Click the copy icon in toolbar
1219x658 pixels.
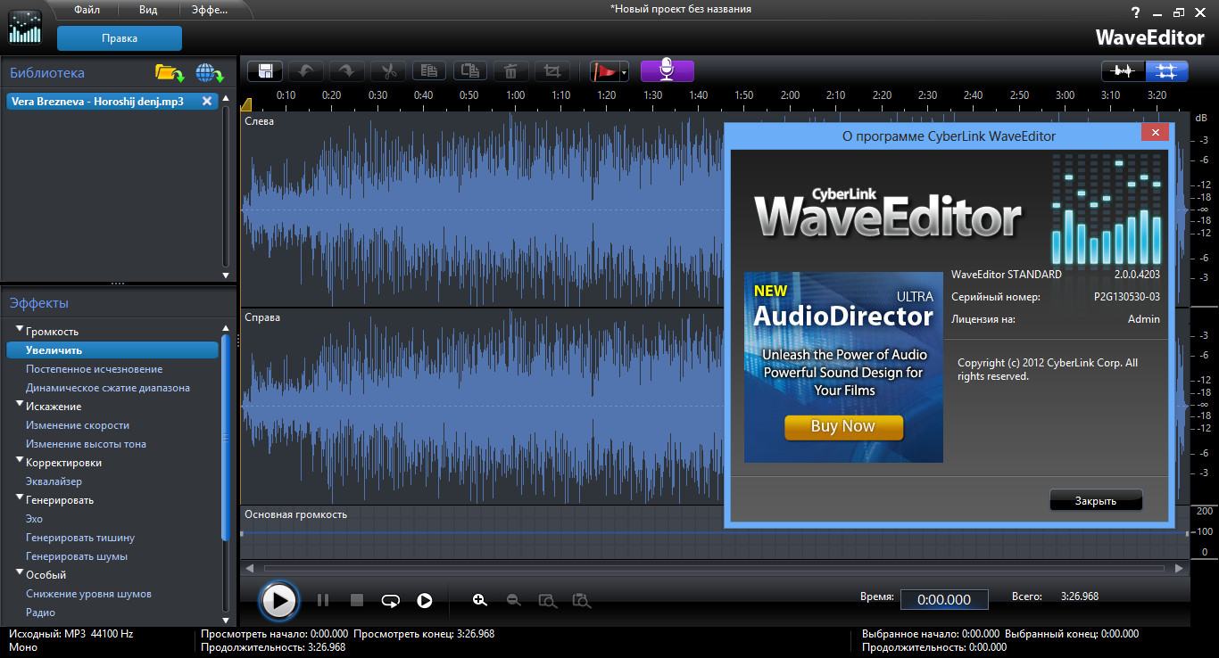(x=429, y=71)
